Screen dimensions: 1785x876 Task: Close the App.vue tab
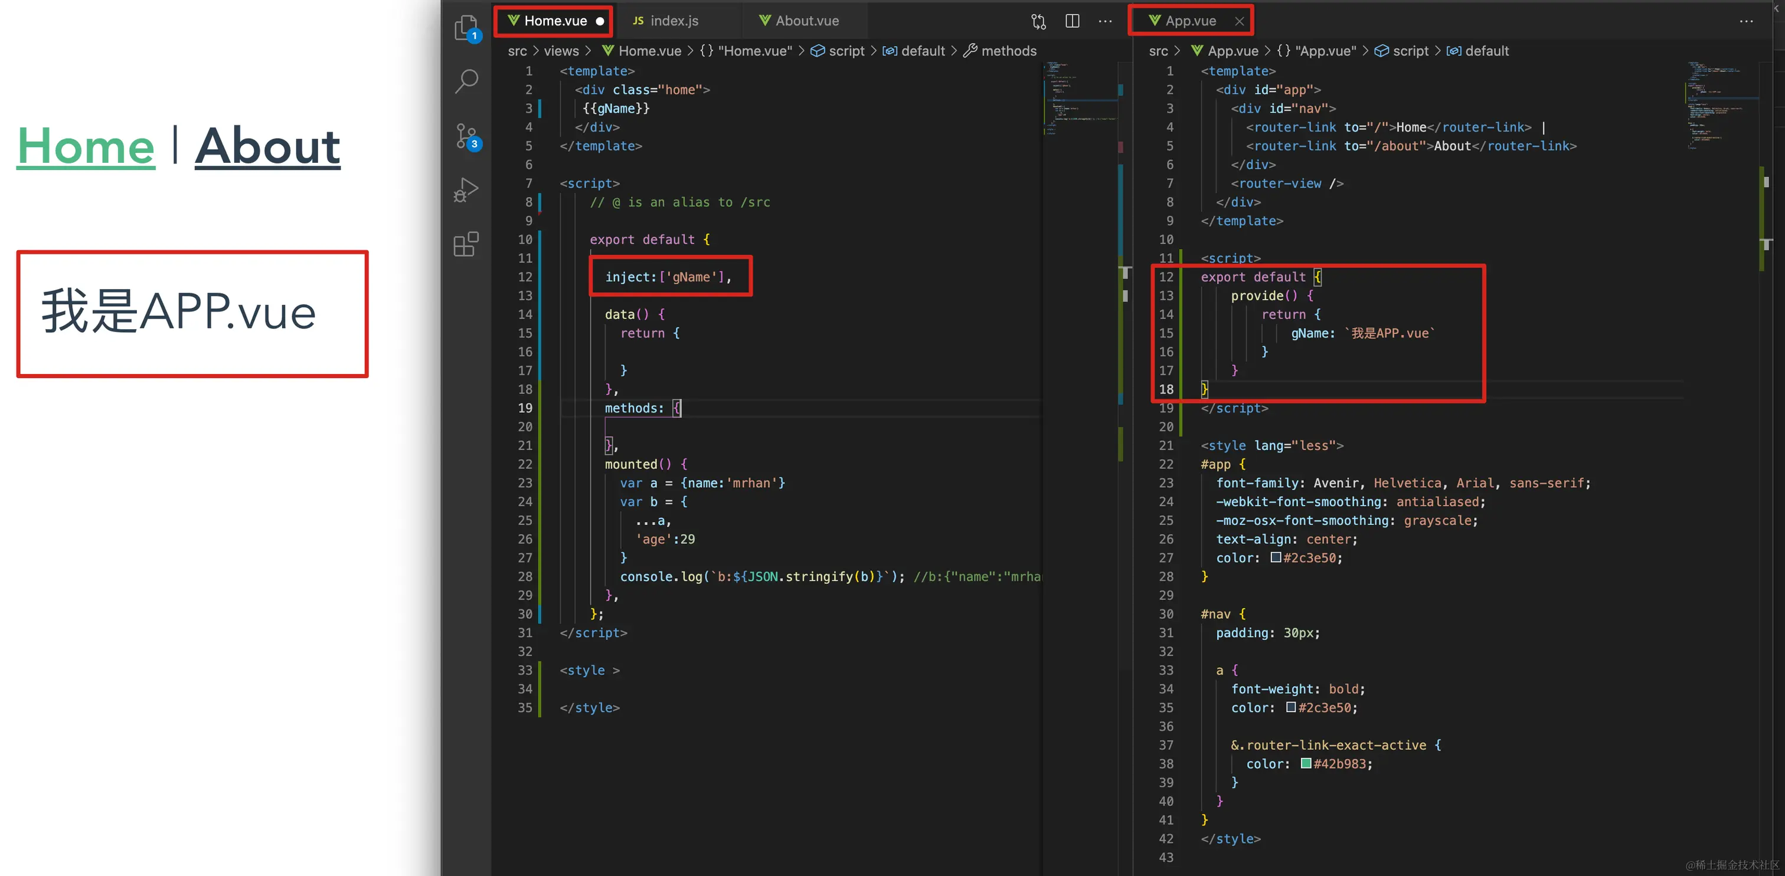point(1239,21)
